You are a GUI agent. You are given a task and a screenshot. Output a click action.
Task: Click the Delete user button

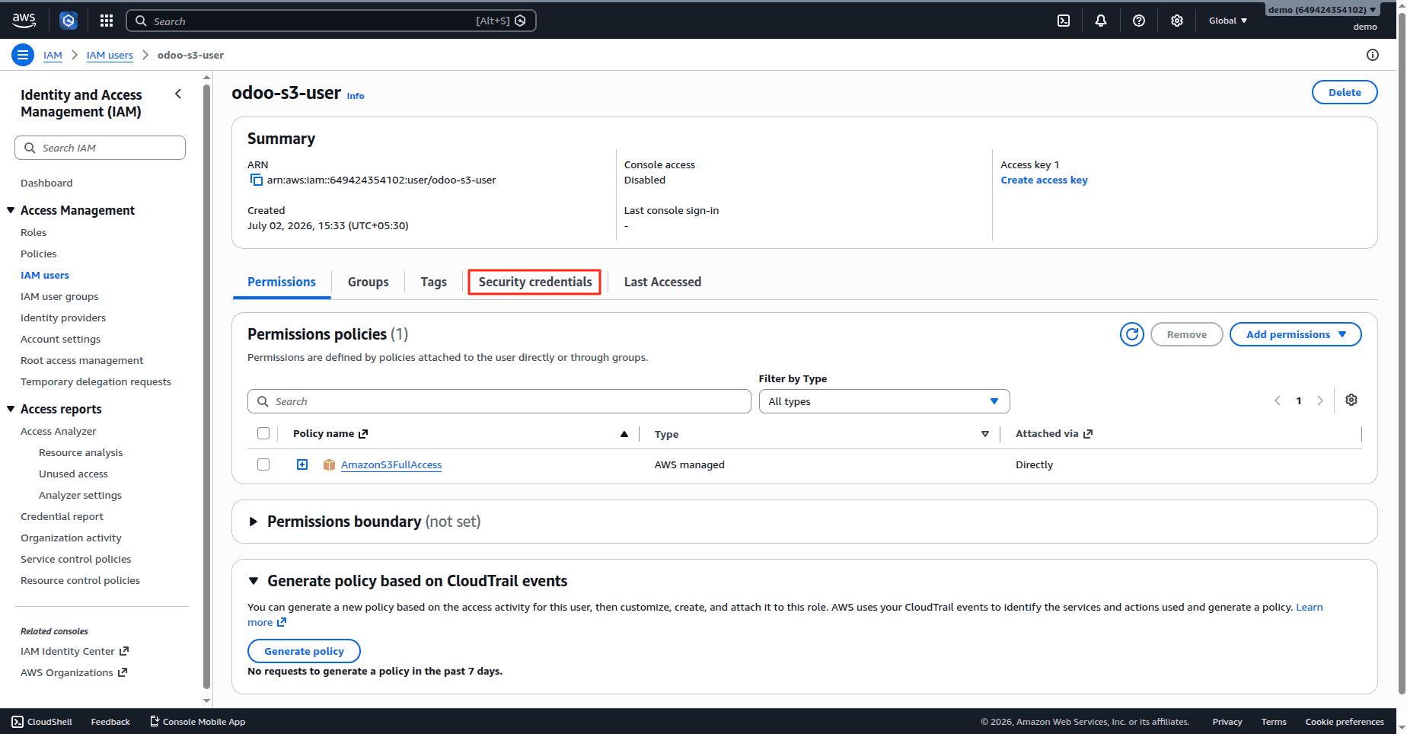point(1345,92)
